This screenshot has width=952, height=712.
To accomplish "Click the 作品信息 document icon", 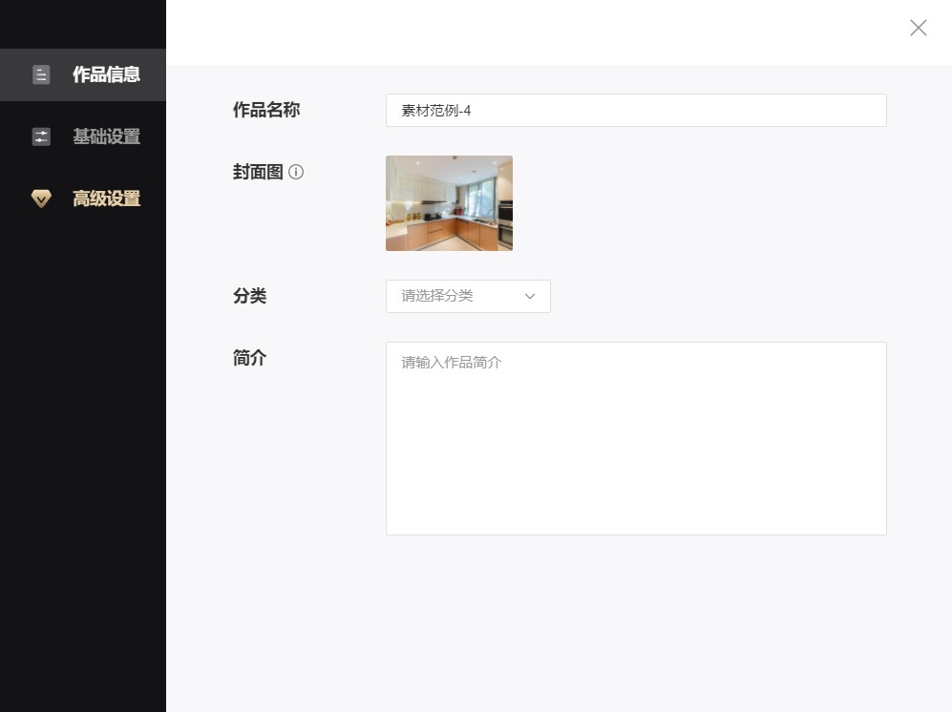I will click(x=41, y=74).
